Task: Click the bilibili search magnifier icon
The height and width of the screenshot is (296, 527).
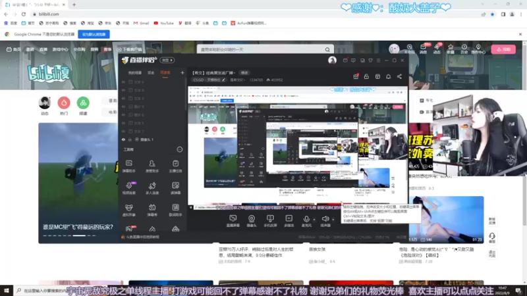Action: (327, 50)
